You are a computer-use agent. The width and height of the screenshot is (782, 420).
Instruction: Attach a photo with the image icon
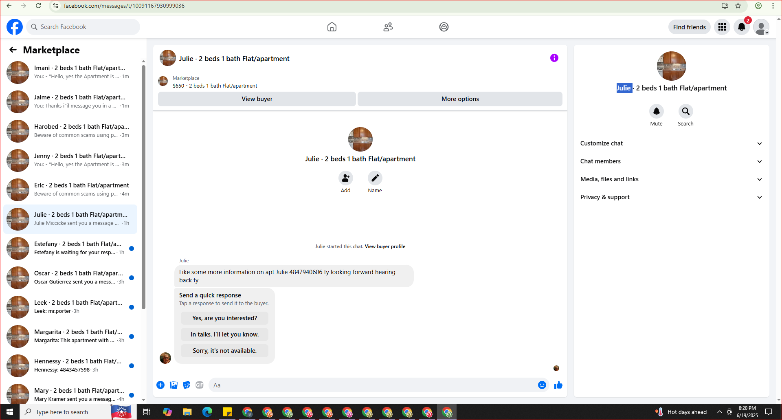click(x=174, y=385)
